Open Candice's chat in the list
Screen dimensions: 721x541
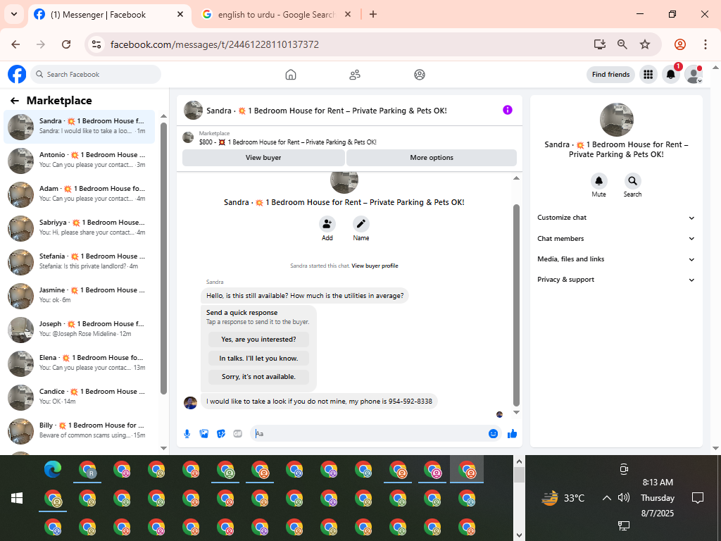(79, 397)
